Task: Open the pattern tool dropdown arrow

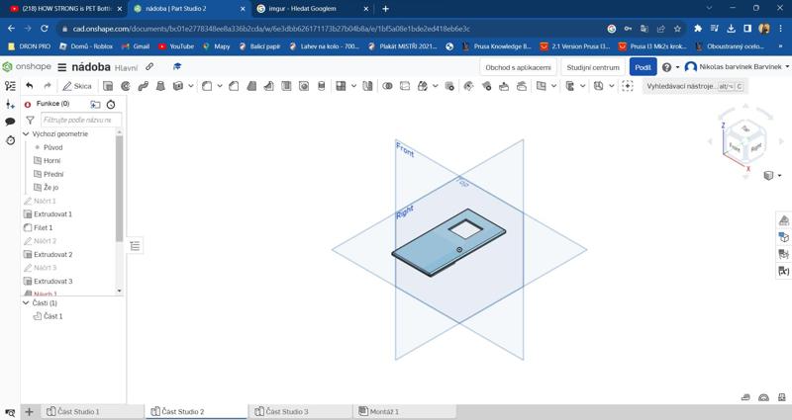Action: tap(353, 86)
